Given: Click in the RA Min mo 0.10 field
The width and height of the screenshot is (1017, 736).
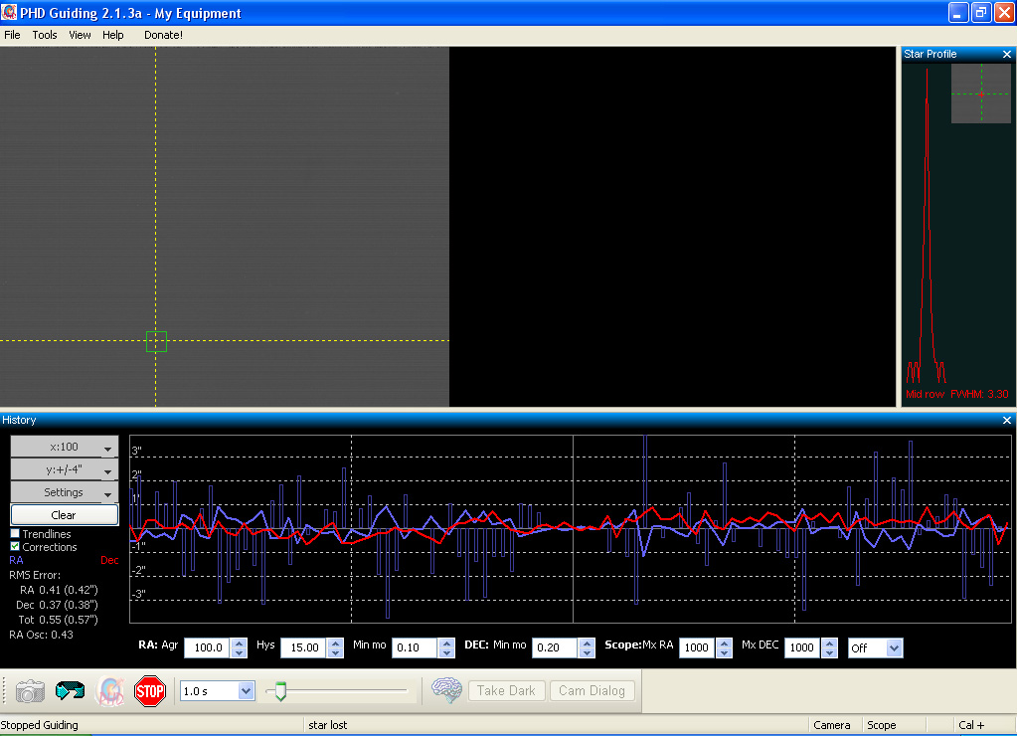Looking at the screenshot, I should click(416, 647).
